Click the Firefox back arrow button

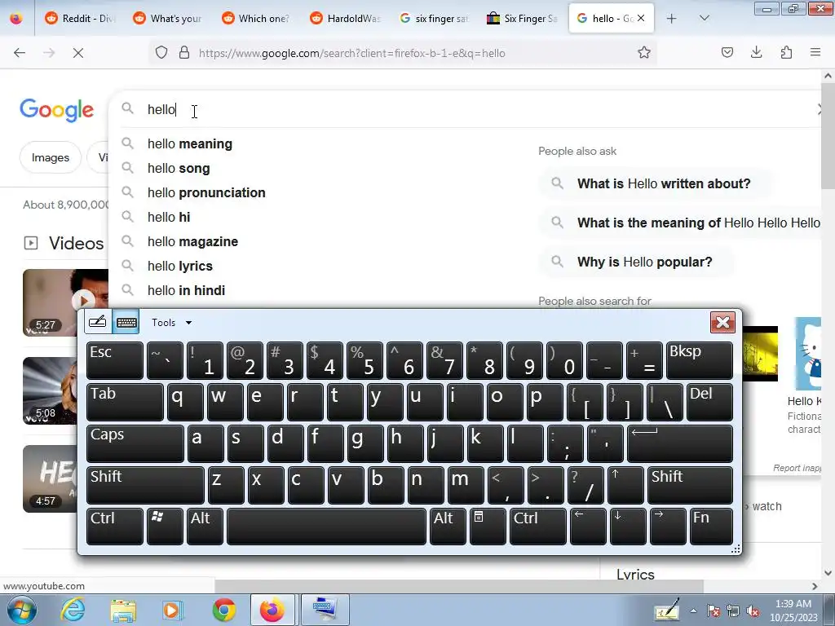click(20, 53)
